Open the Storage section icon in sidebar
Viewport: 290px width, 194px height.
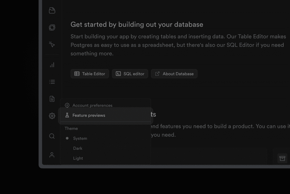pos(52,10)
